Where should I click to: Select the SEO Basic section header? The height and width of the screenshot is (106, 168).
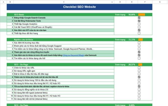64,15
